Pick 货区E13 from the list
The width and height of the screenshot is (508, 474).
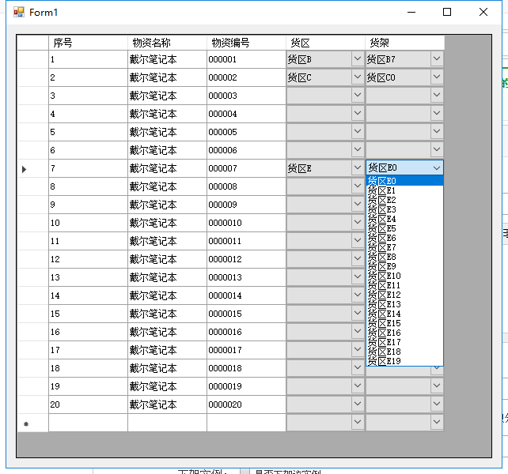404,304
